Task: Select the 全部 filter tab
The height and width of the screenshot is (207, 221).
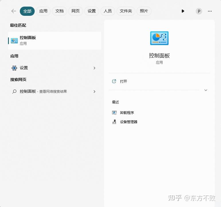Action: click(x=27, y=11)
